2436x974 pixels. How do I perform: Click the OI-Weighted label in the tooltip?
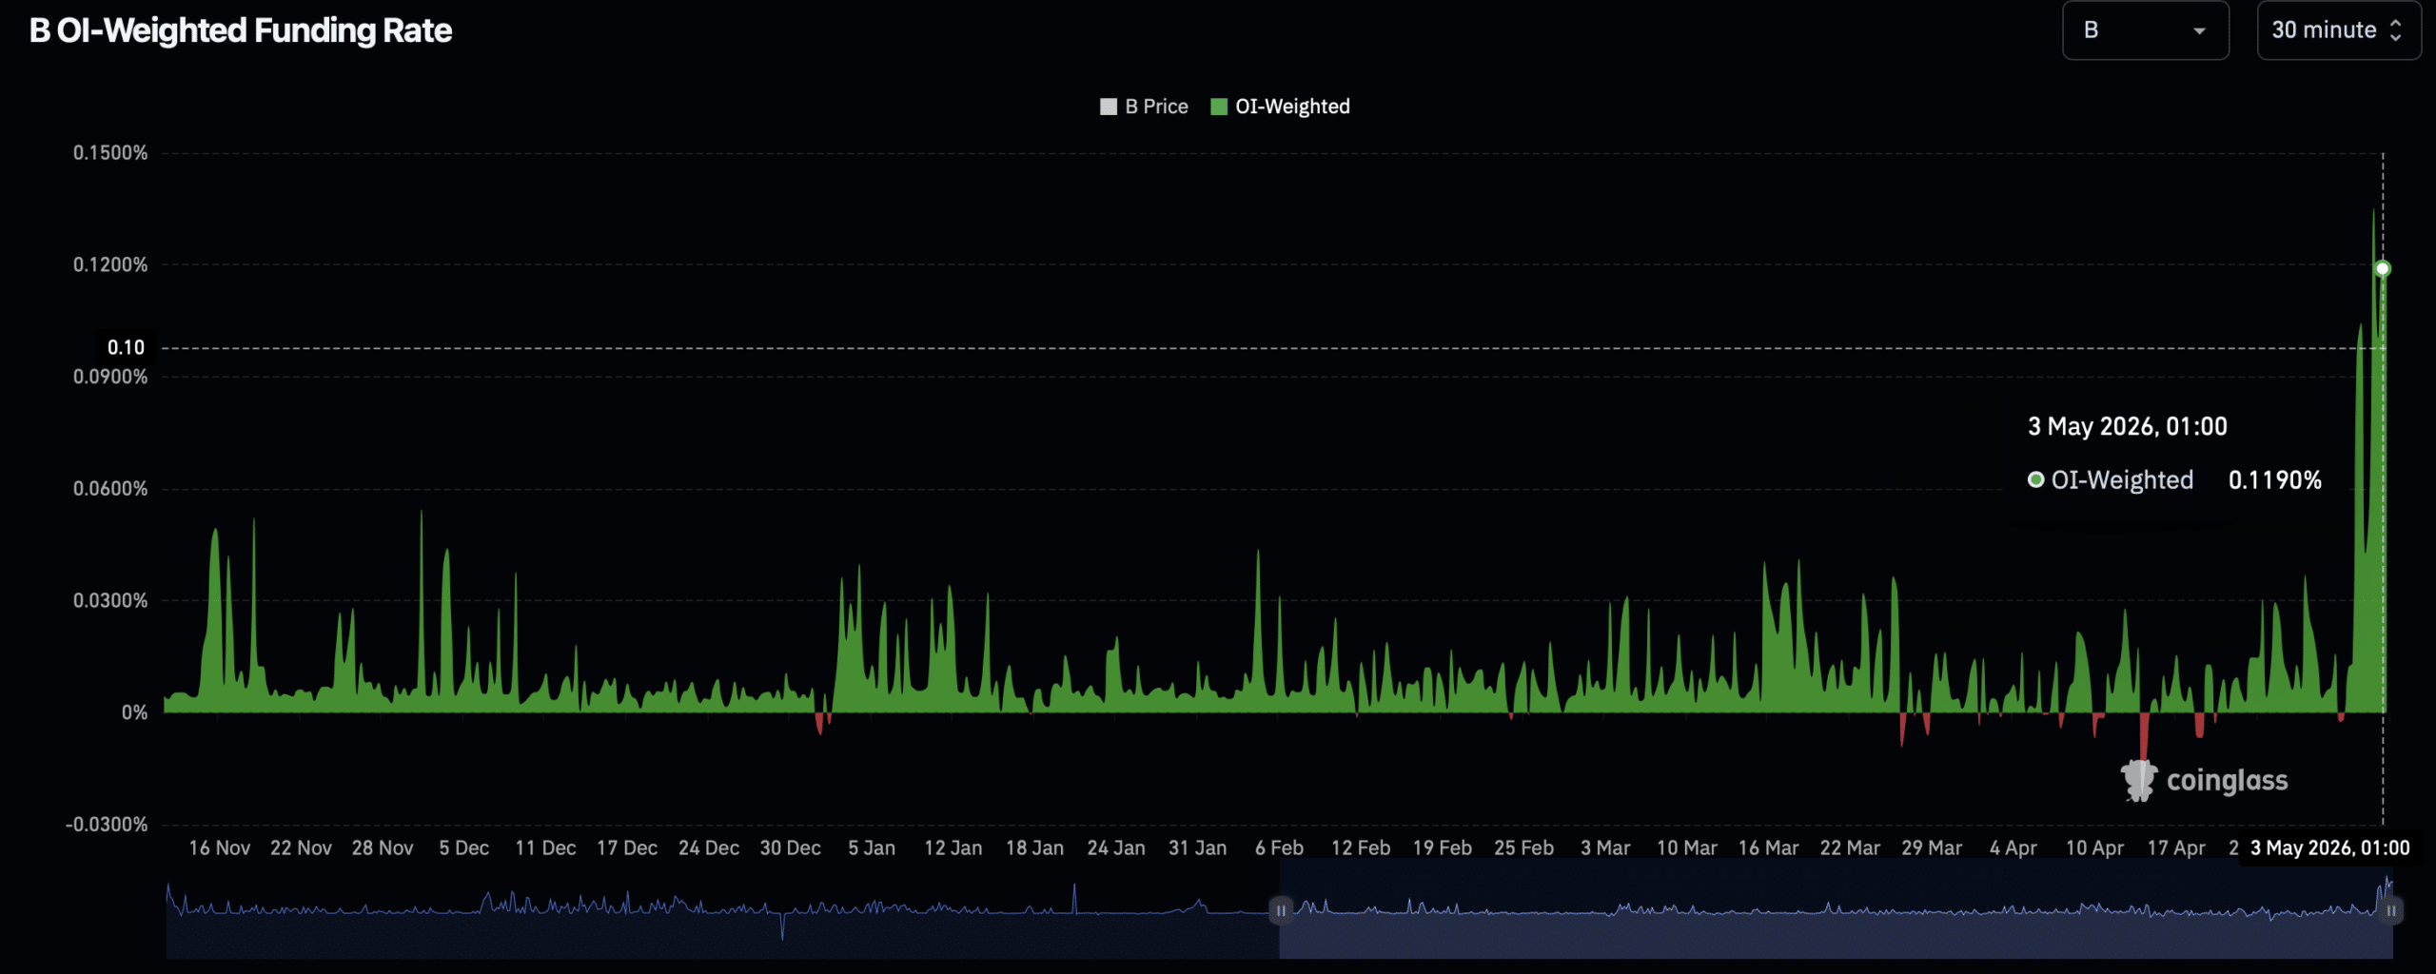[x=2122, y=480]
